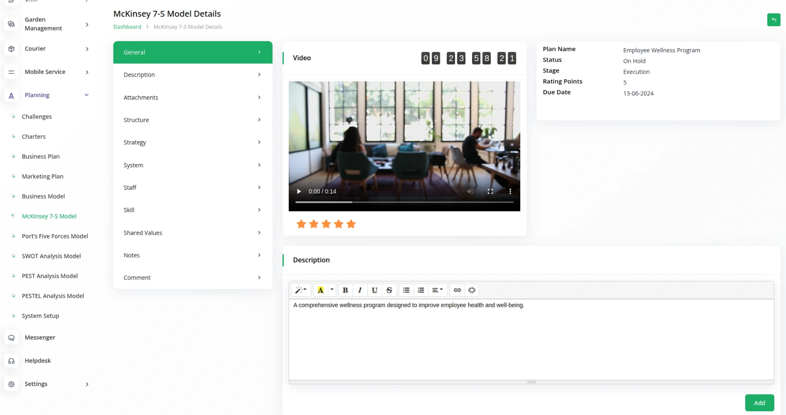The width and height of the screenshot is (786, 415).
Task: Click the green back arrow button
Action: (x=774, y=20)
